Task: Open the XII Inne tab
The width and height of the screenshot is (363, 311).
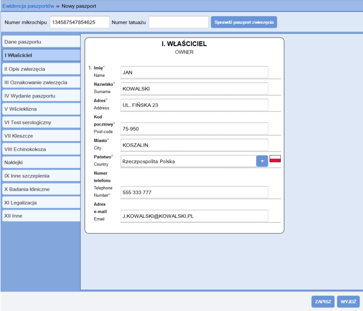Action: (41, 216)
